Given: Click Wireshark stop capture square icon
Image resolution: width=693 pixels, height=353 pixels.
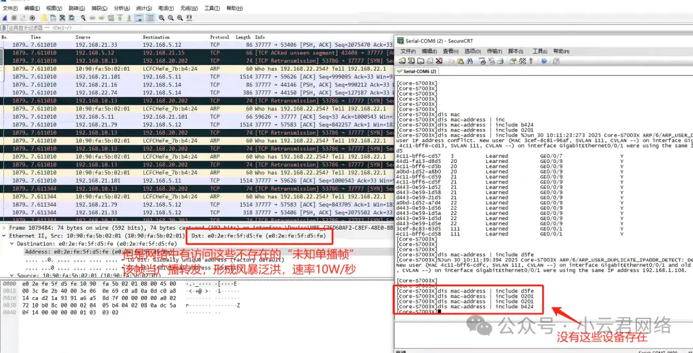Looking at the screenshot, I should (14, 18).
